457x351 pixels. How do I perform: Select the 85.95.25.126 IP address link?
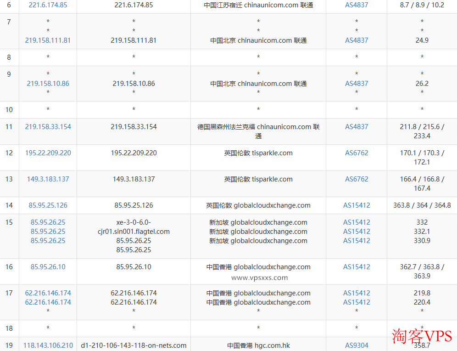coord(48,205)
